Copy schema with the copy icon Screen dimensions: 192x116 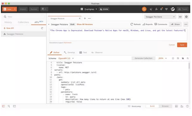pyautogui.click(x=183, y=58)
